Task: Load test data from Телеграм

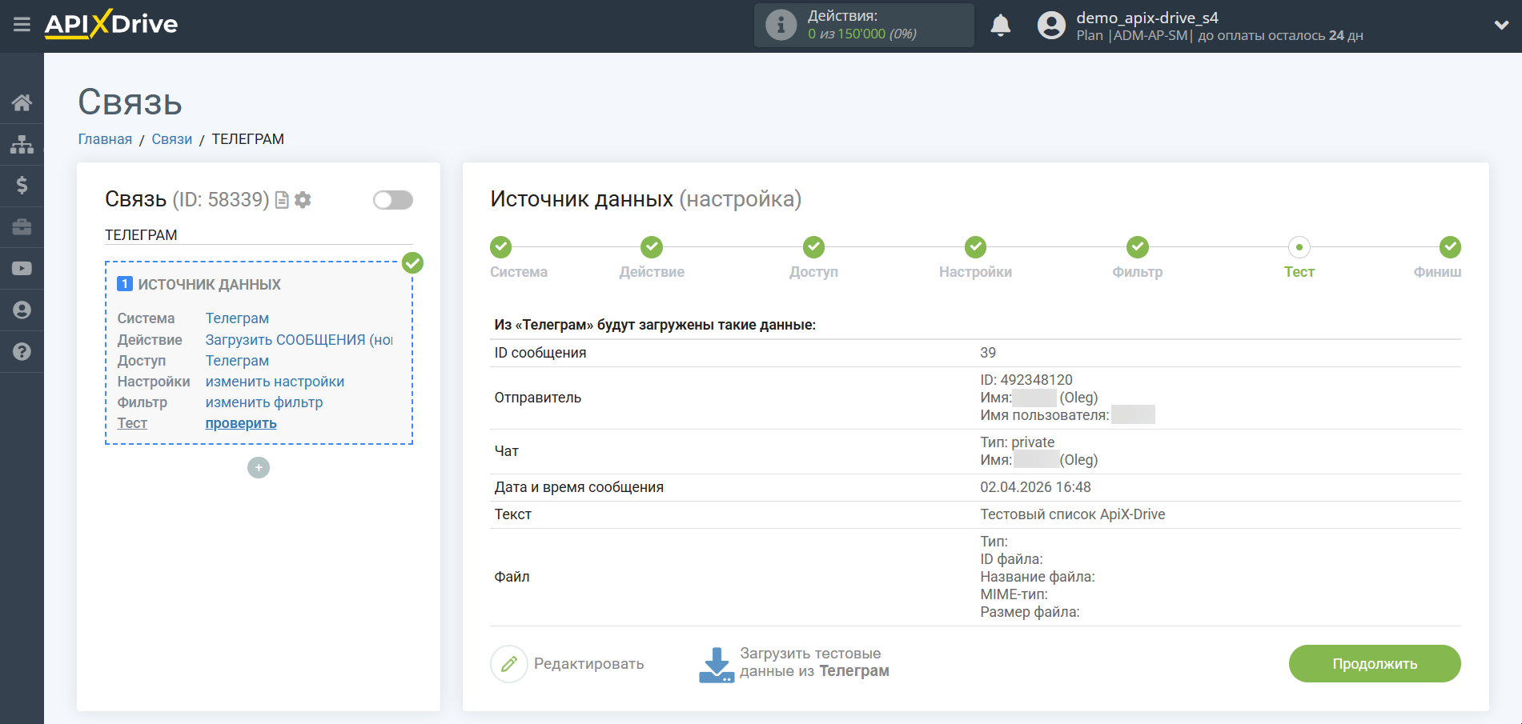Action: [794, 664]
